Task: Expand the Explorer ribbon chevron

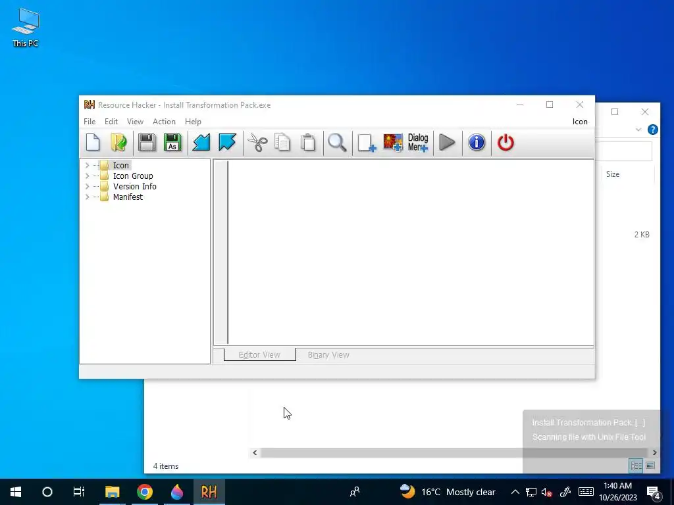Action: 638,130
